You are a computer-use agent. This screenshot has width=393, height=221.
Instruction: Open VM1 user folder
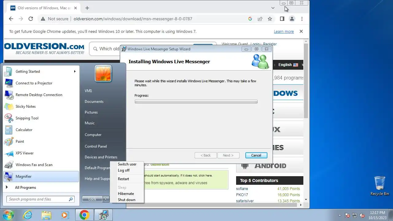tap(88, 91)
